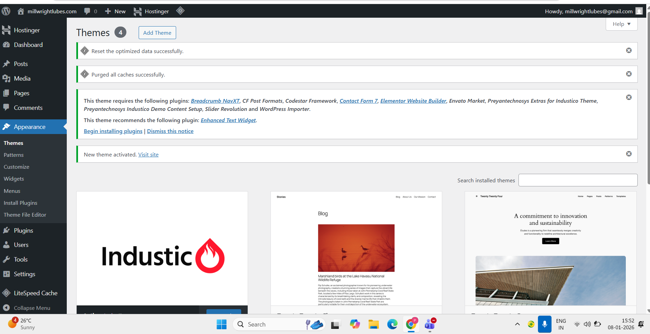Click the Add Theme button
The image size is (650, 334).
(157, 33)
